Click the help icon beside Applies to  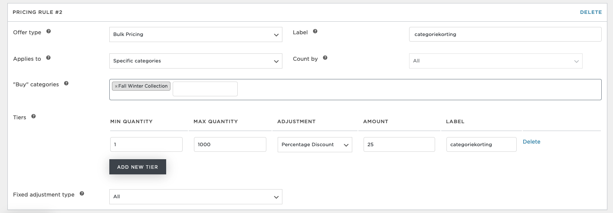coord(48,58)
